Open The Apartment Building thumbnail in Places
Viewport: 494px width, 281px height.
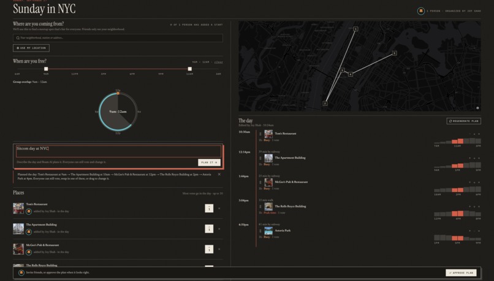point(18,229)
